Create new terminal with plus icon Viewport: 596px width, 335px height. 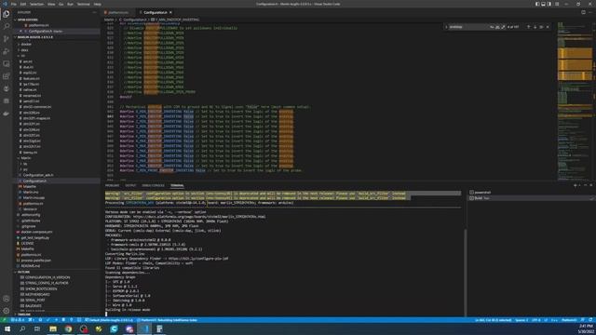click(x=576, y=185)
